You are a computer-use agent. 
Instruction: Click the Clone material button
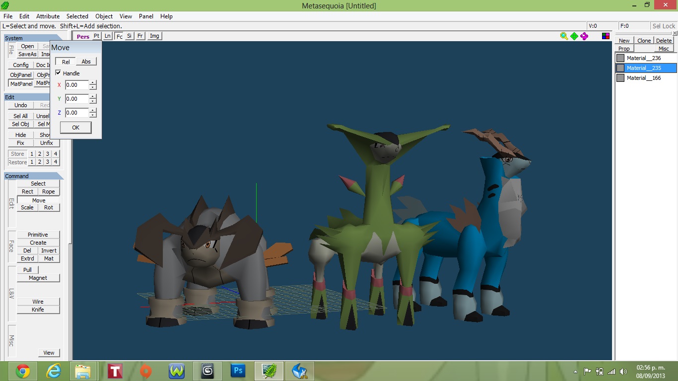click(644, 41)
